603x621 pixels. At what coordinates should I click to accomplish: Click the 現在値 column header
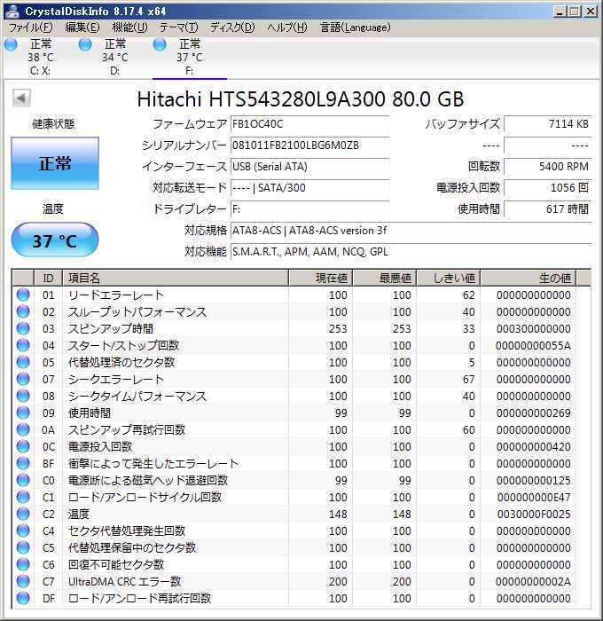point(321,278)
